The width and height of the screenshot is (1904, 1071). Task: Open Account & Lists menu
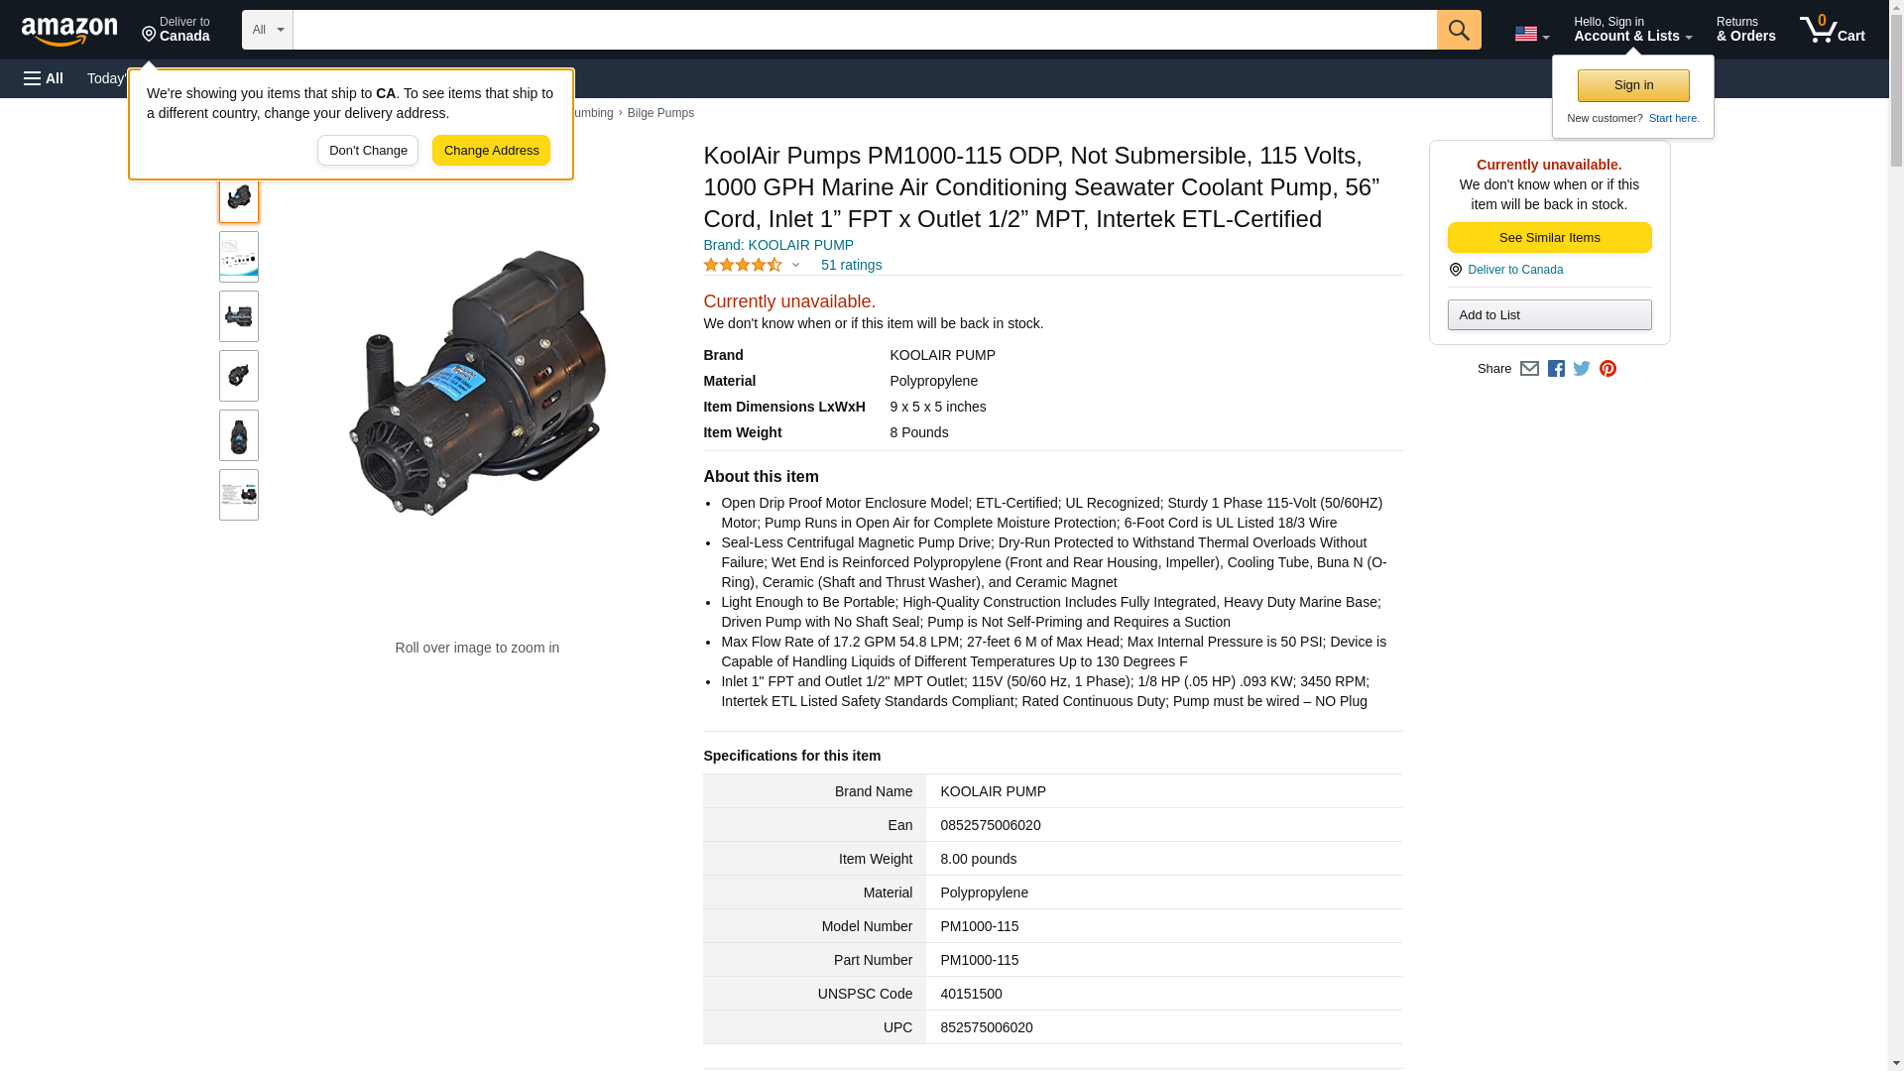pyautogui.click(x=1632, y=30)
